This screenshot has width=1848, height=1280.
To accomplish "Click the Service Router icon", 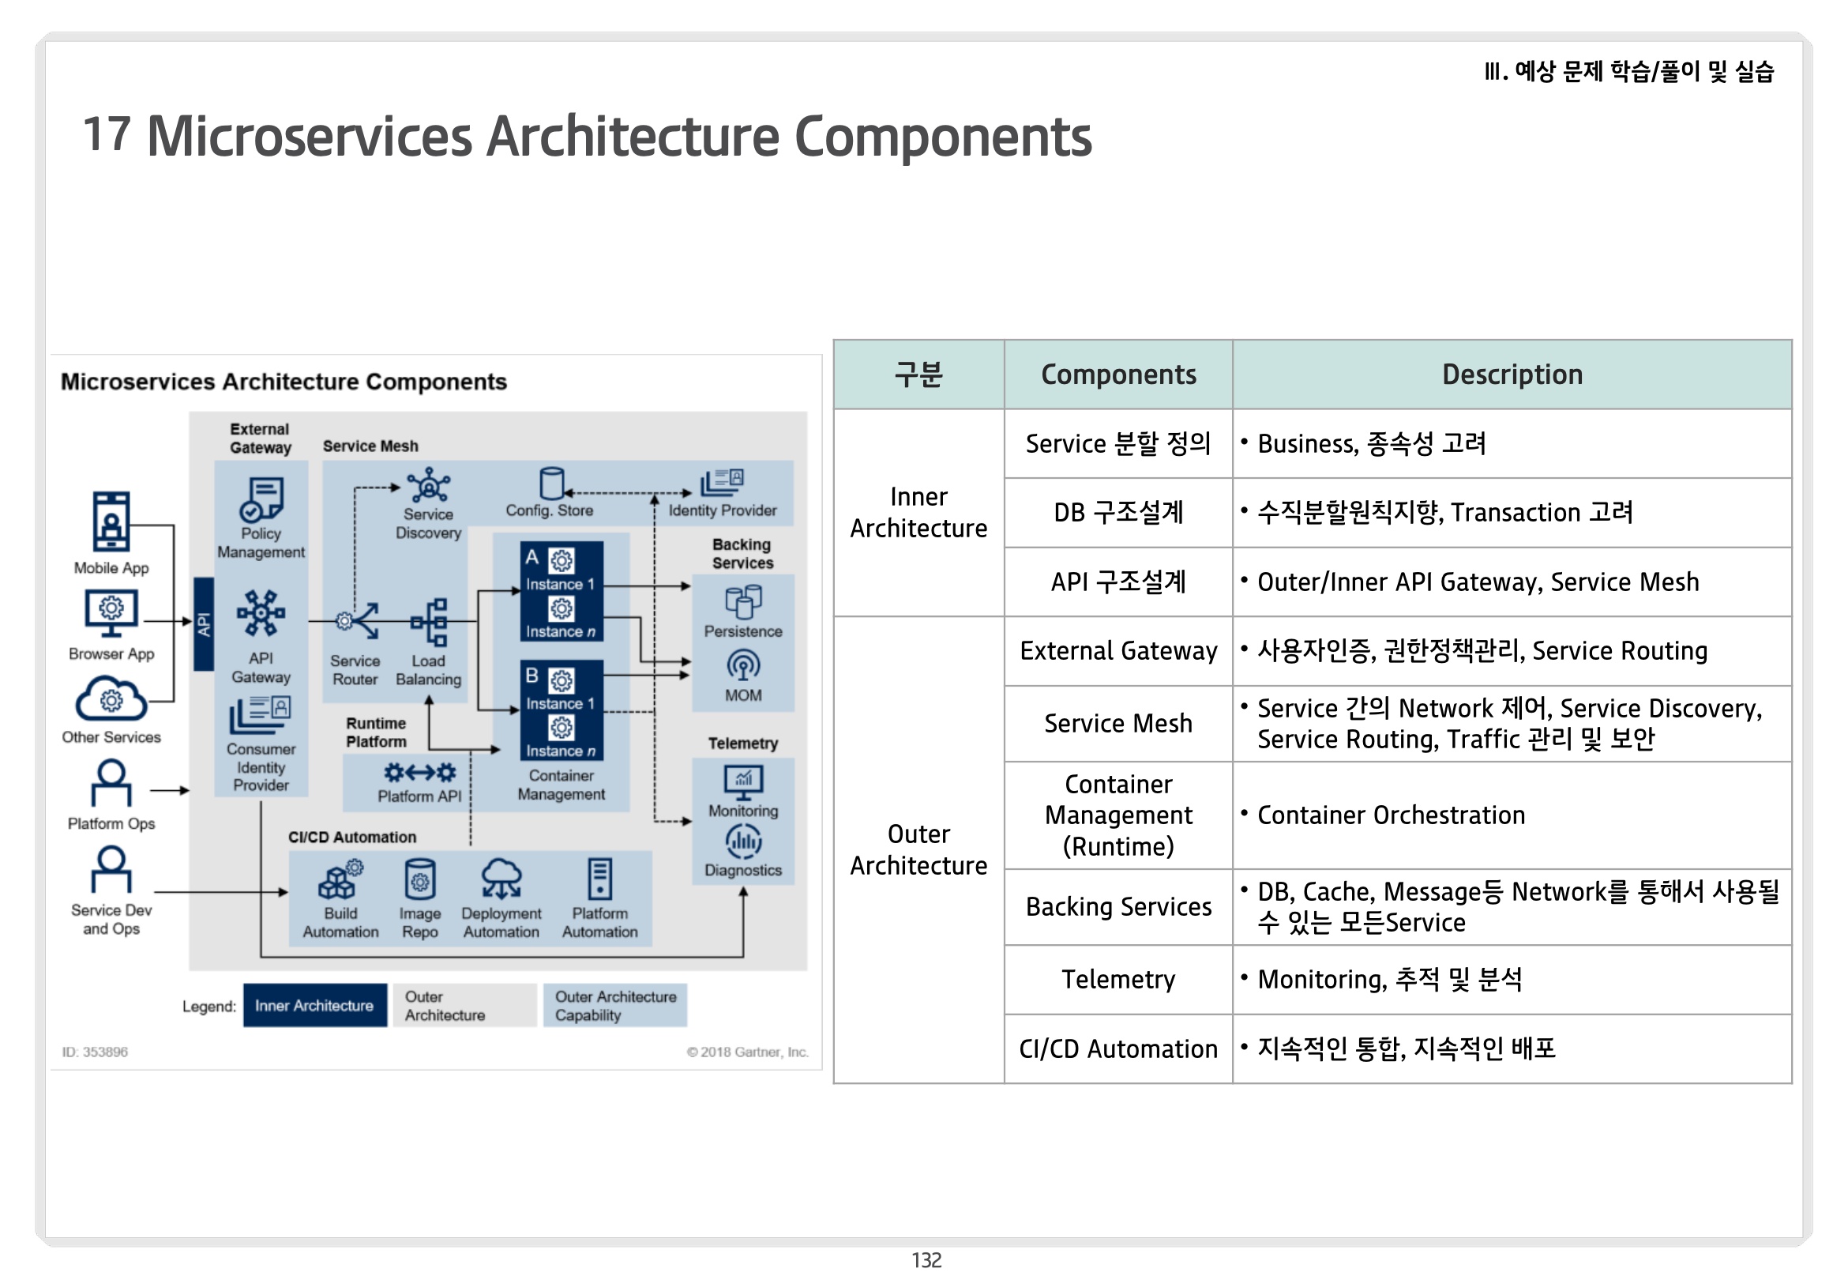I will click(358, 621).
